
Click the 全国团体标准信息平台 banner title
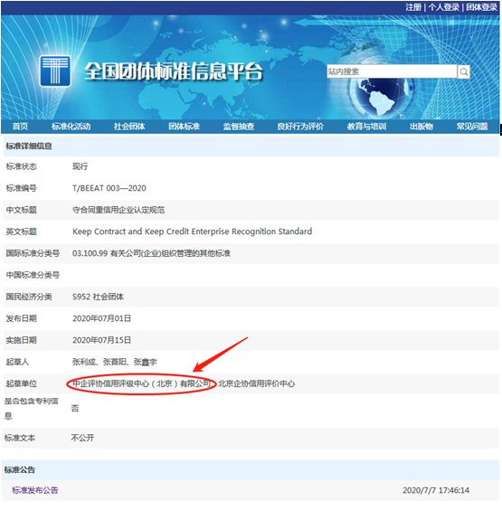coord(174,71)
